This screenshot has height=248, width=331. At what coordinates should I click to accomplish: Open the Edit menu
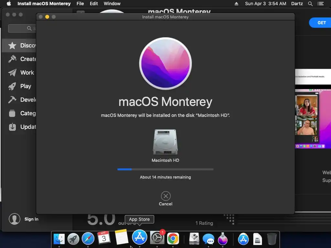pyautogui.click(x=94, y=4)
